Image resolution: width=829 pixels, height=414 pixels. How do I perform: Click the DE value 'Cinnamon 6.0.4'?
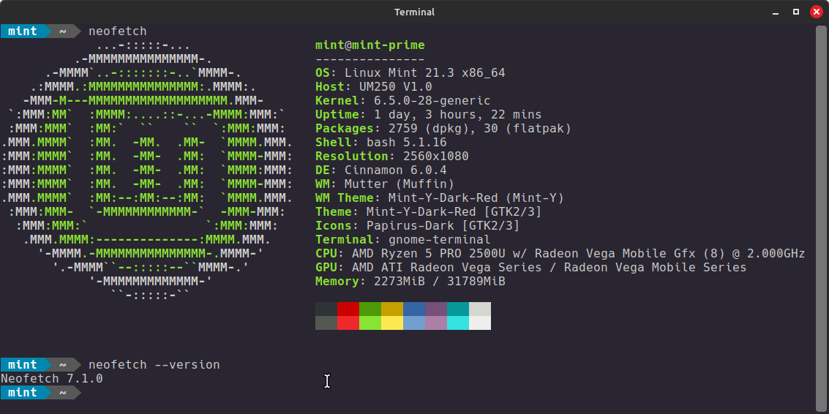[x=395, y=170]
